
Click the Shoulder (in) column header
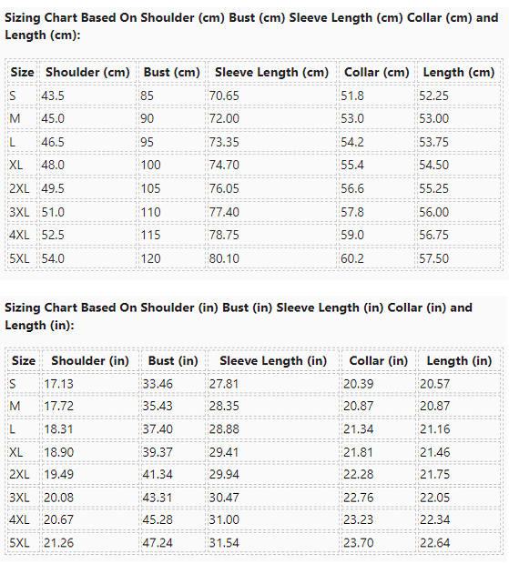[90, 361]
